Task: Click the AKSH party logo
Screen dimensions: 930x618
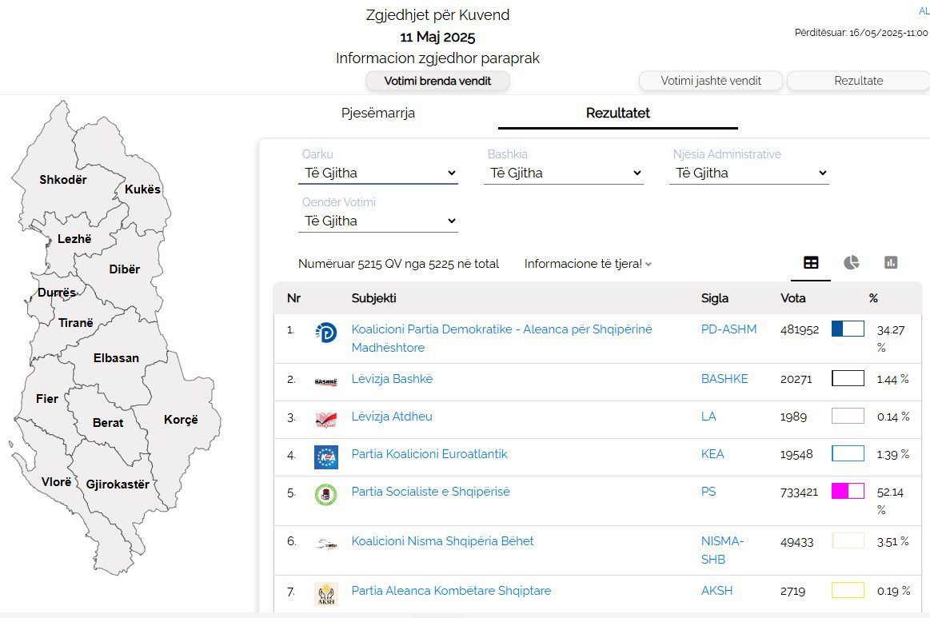Action: [x=325, y=594]
